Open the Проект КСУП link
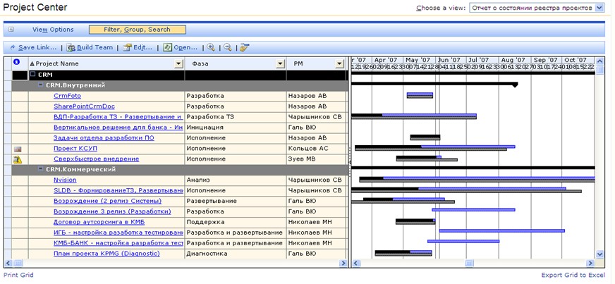This screenshot has height=284, width=615. coord(75,149)
